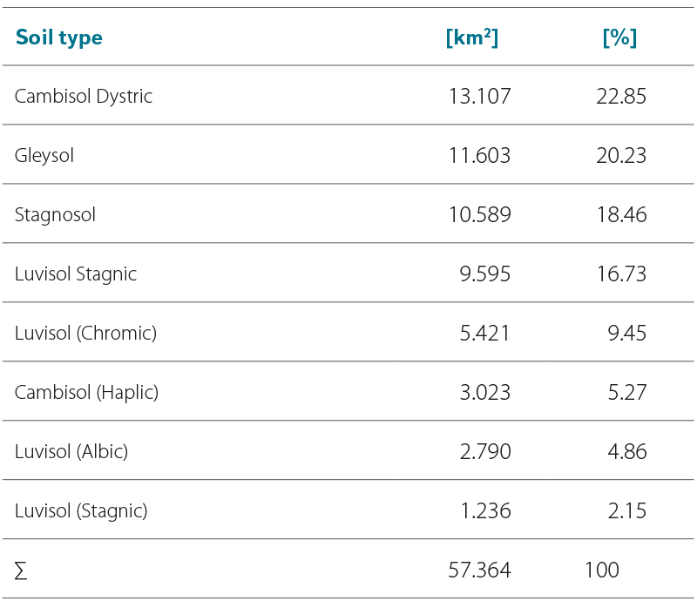Select the Cambisol Dystric row label
This screenshot has width=697, height=601.
(x=84, y=96)
